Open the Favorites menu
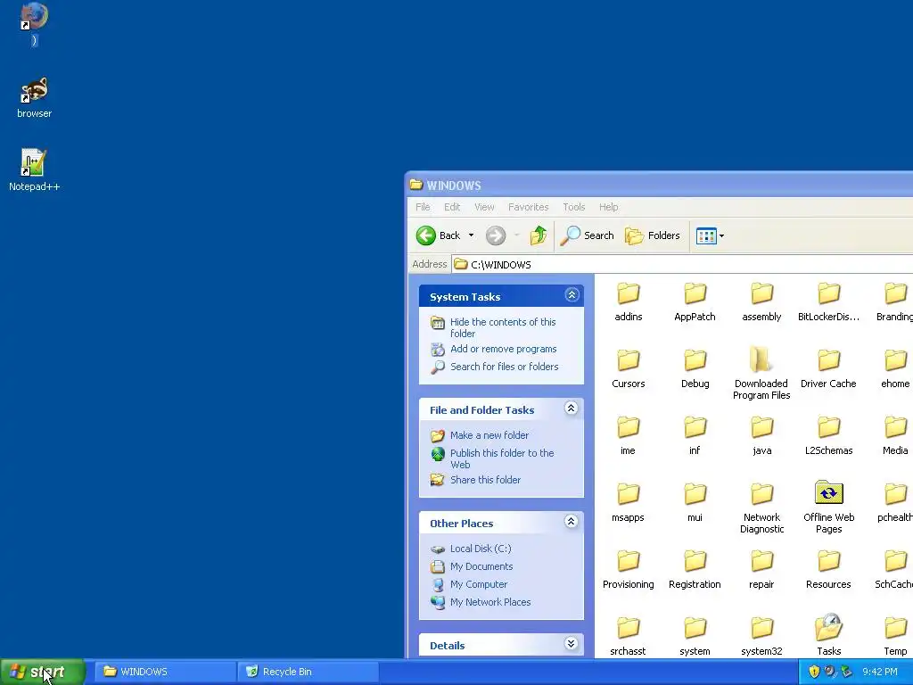 tap(528, 207)
